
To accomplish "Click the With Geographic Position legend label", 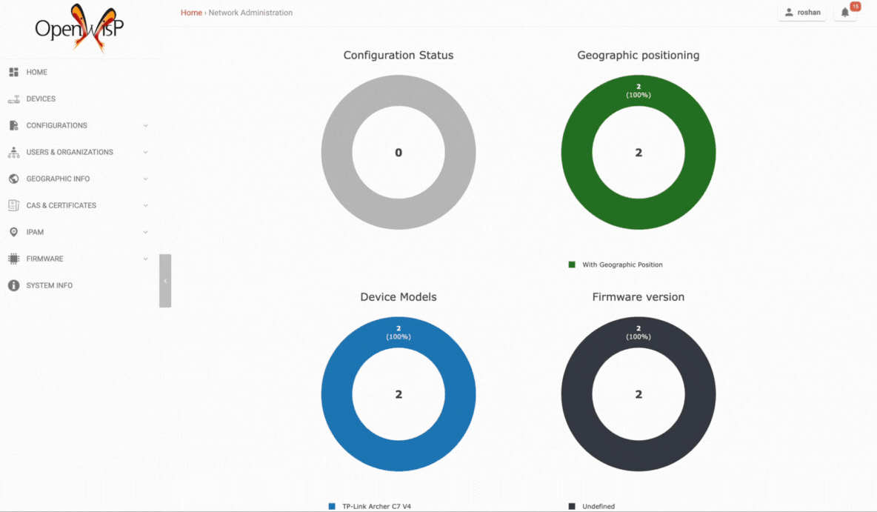I will (x=622, y=265).
